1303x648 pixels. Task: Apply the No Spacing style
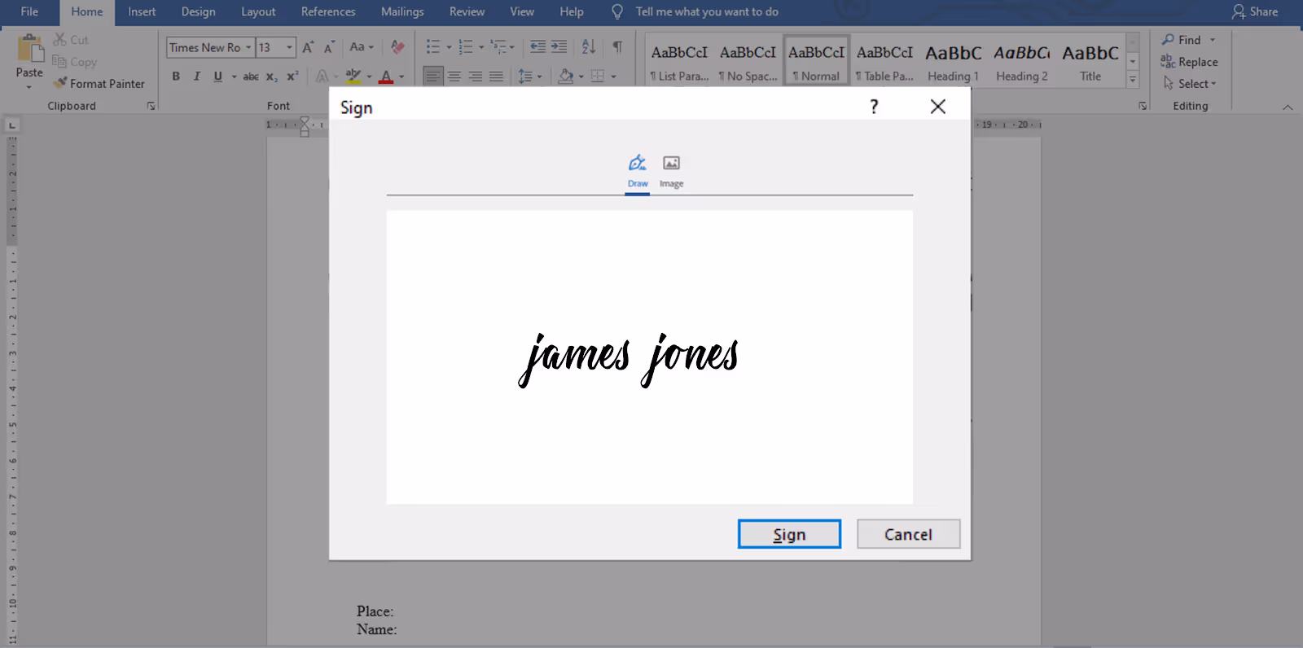(748, 62)
